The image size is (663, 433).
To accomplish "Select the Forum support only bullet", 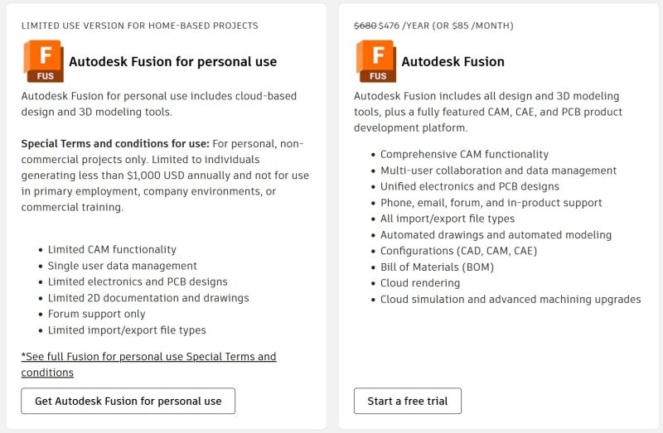I will pos(96,314).
